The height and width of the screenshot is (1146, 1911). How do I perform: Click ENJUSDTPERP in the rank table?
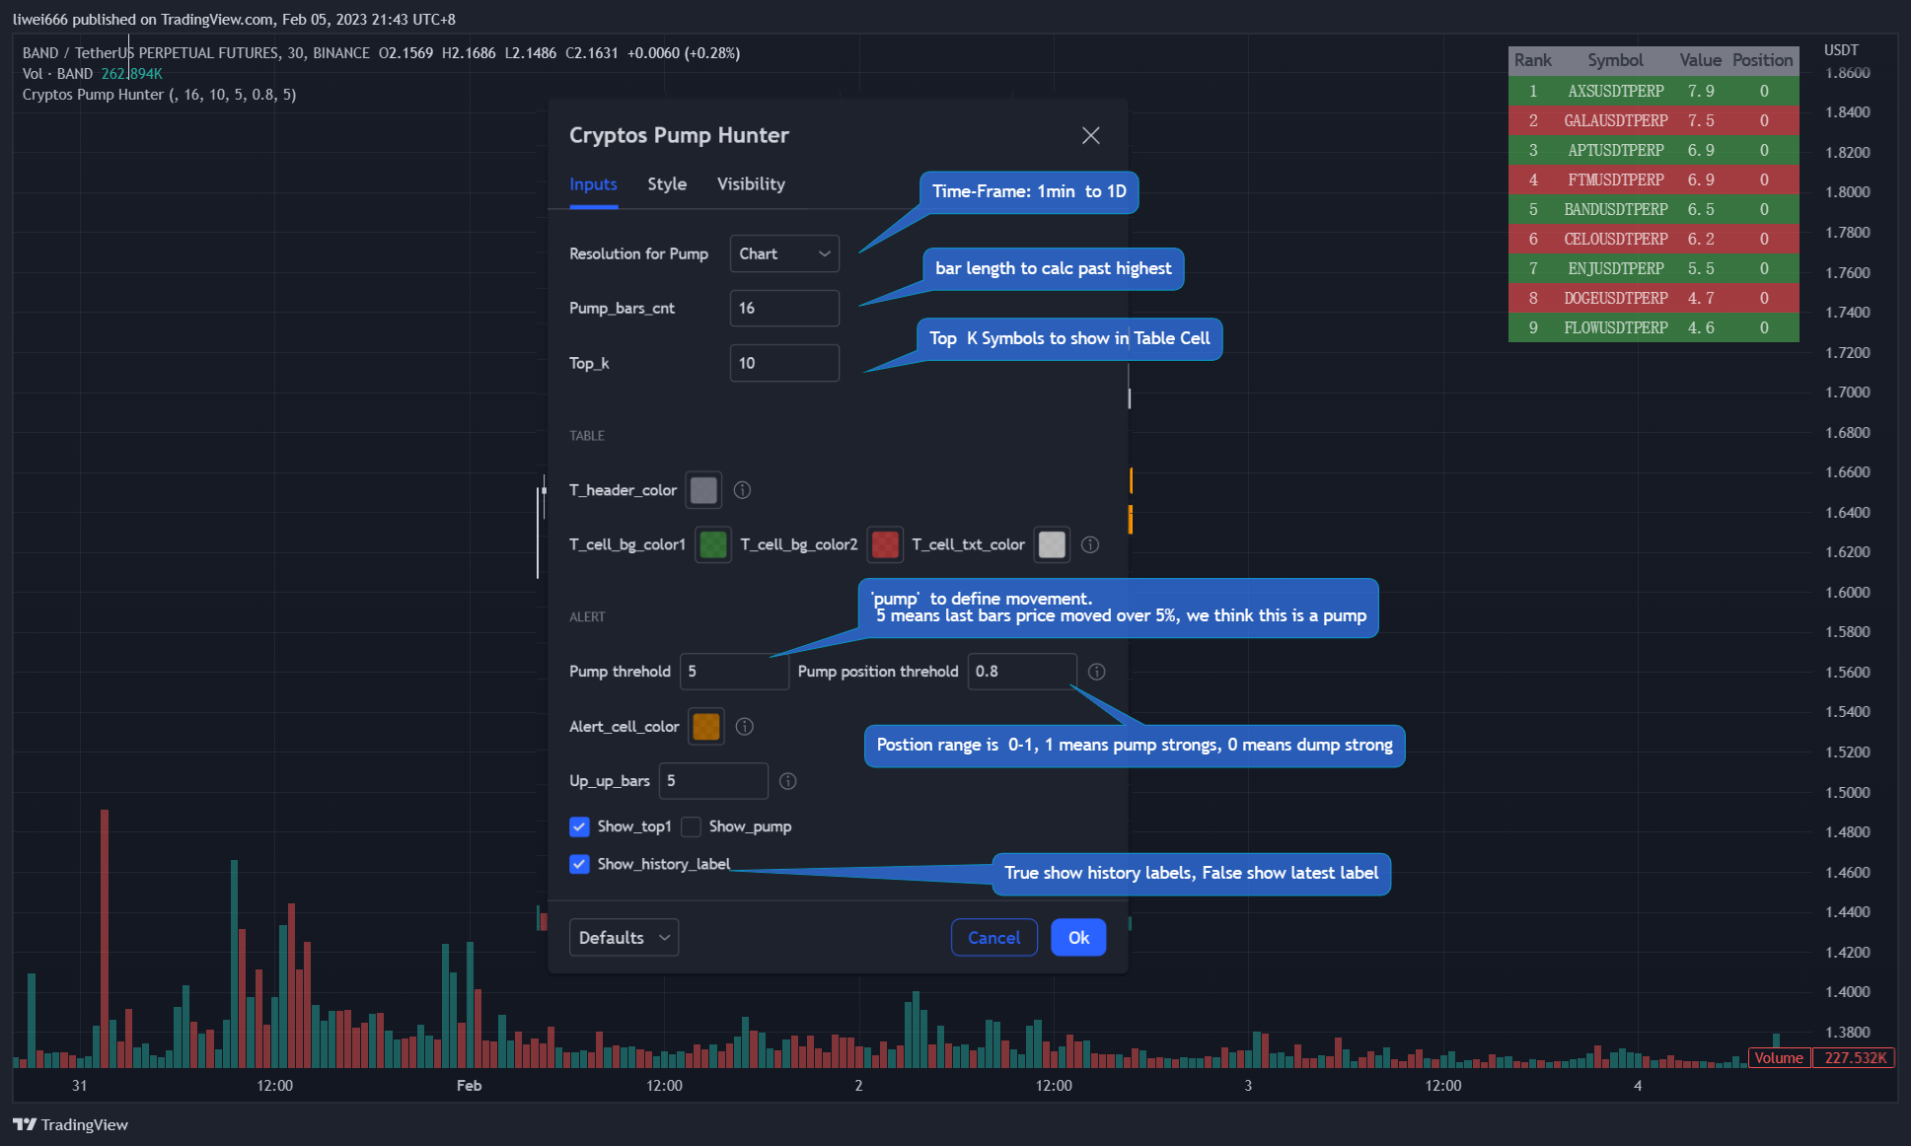[x=1615, y=268]
